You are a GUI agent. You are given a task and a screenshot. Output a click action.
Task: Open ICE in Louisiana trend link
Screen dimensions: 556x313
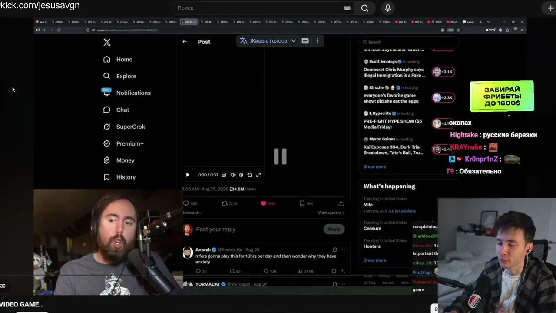click(x=402, y=211)
